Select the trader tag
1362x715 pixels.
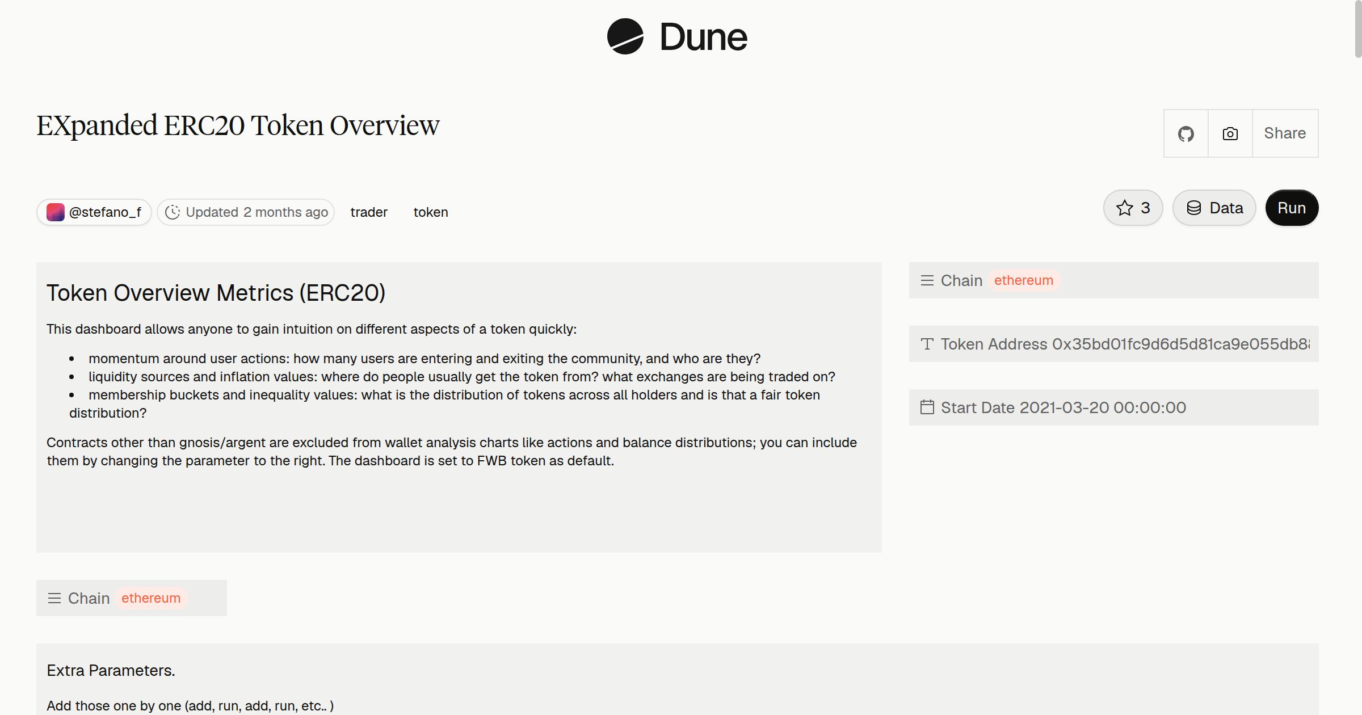[369, 212]
